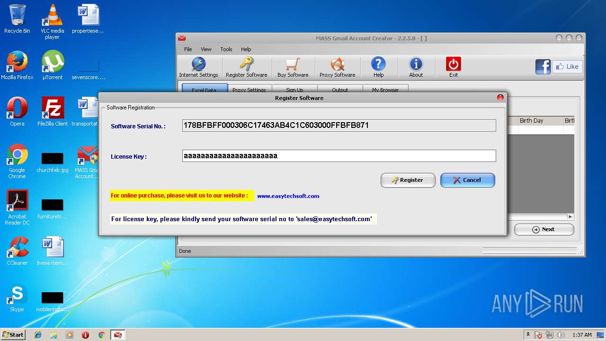The width and height of the screenshot is (606, 341).
Task: Open MASS Gmail Account desktop shortcut
Action: pos(88,162)
